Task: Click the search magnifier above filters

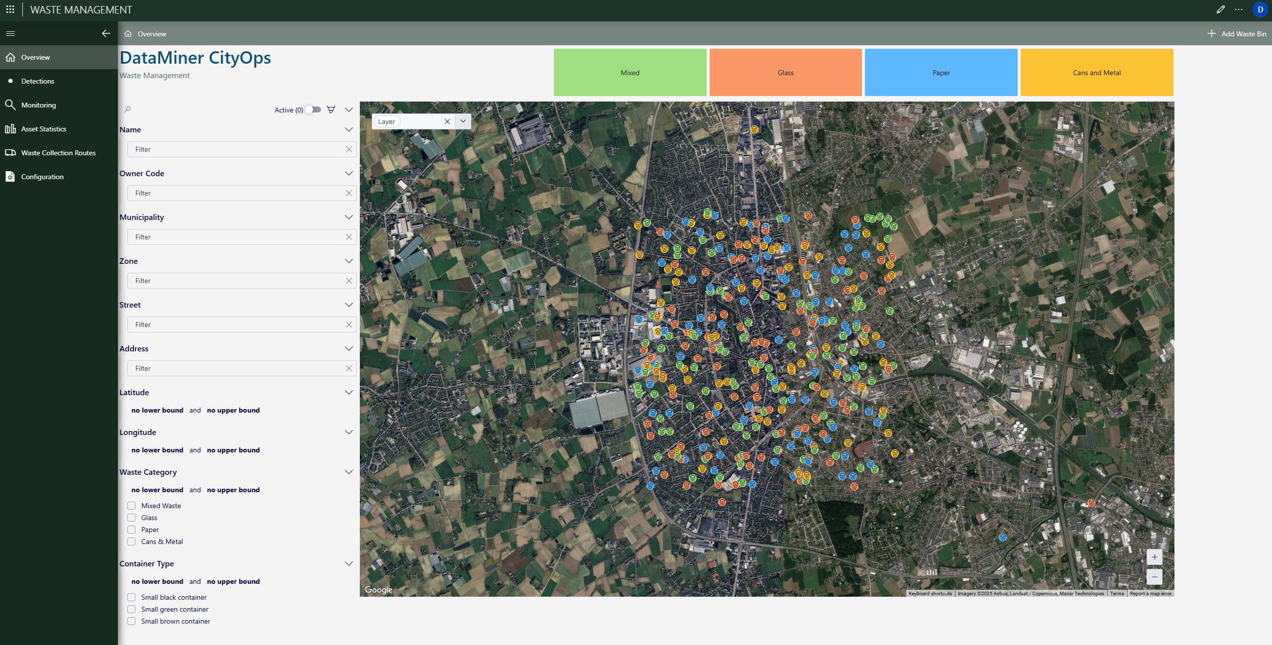Action: (x=127, y=109)
